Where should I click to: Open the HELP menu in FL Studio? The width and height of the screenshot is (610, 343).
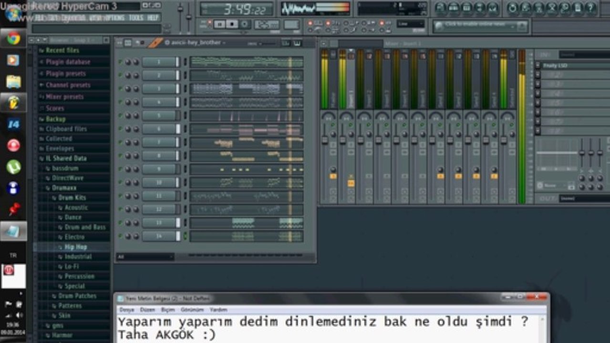click(153, 18)
